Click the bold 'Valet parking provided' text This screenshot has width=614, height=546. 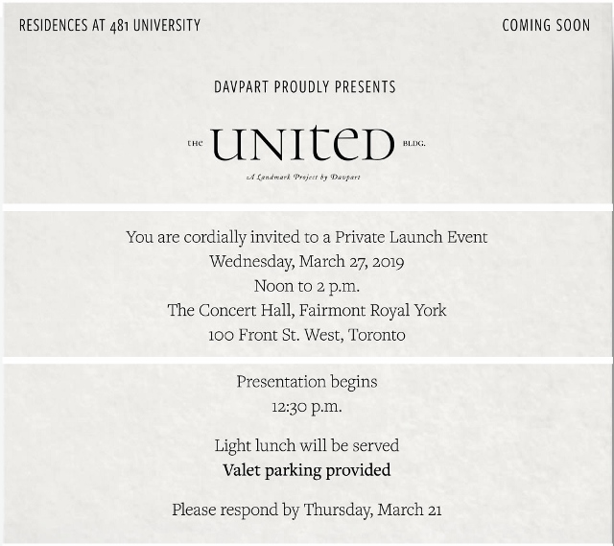pos(307,470)
